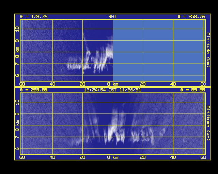Viewport: 218px width, 174px height.
Task: Click range "40" on upper panel's 358.76 side
Action: tap(173, 84)
